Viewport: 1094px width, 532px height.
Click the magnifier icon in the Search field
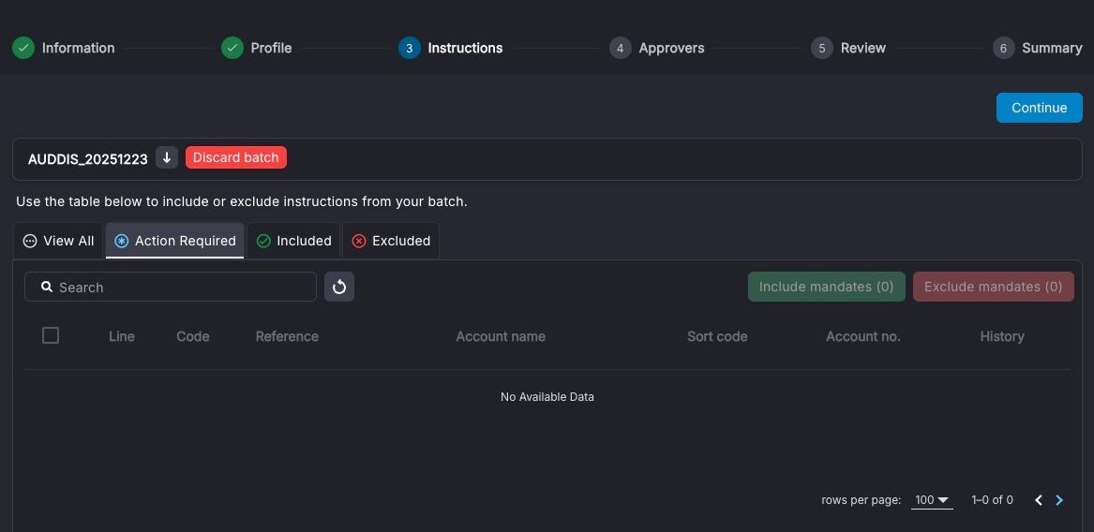pyautogui.click(x=47, y=287)
